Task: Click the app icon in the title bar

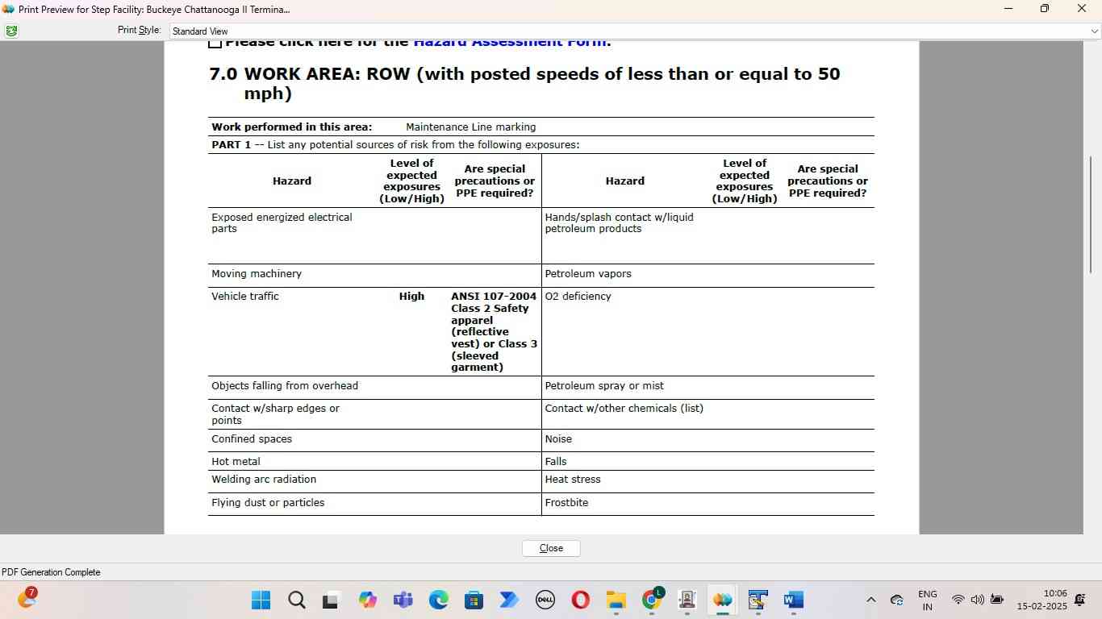Action: 9,9
